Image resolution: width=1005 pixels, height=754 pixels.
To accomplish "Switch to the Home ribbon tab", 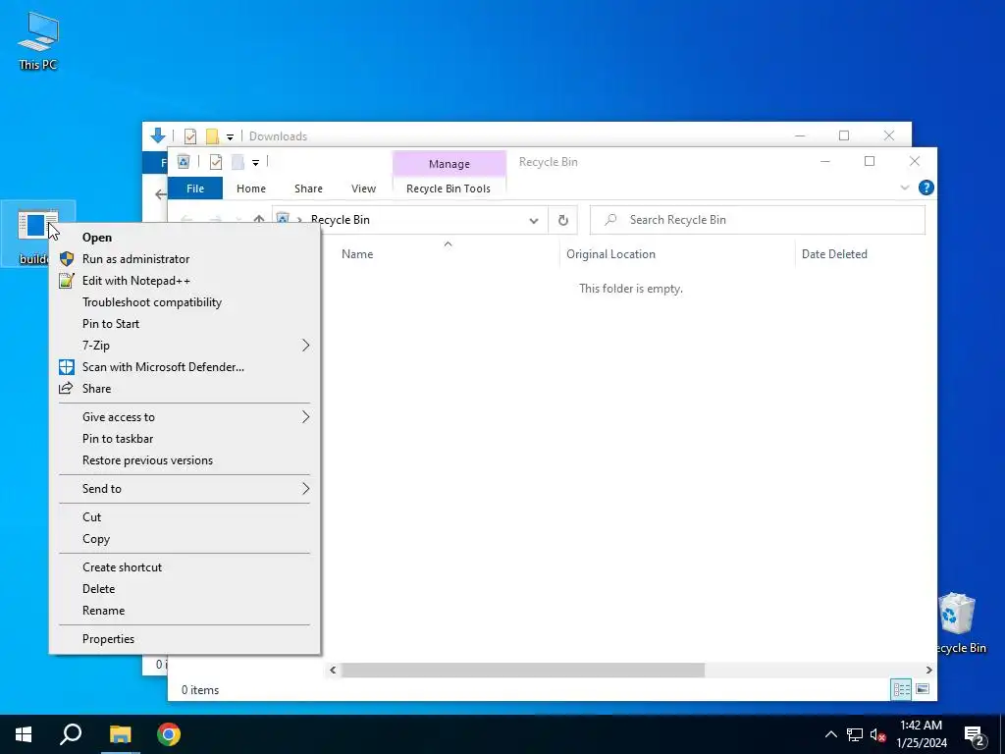I will (250, 188).
